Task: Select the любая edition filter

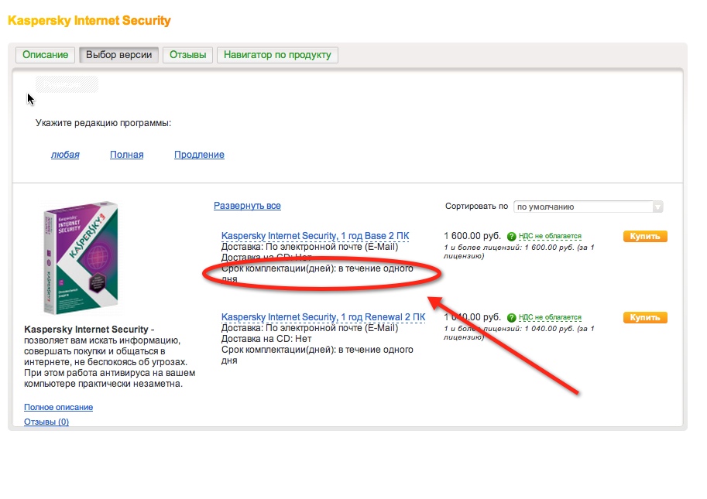Action: [x=65, y=155]
